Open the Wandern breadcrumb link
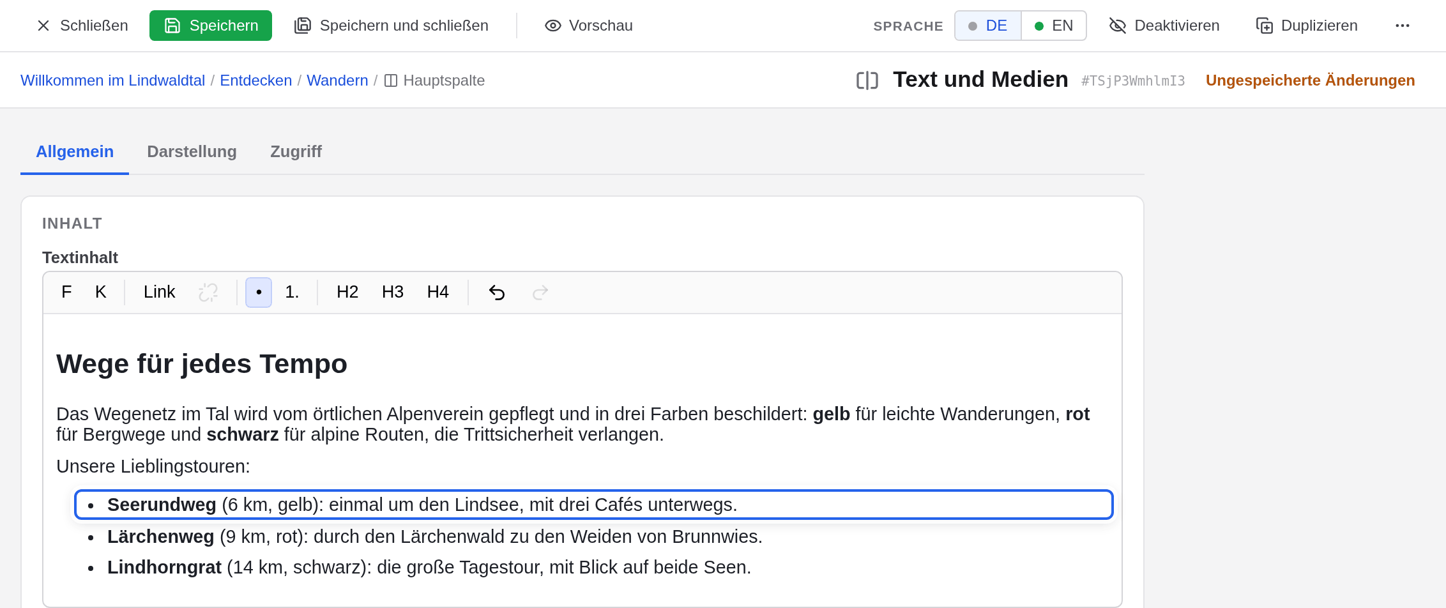 (337, 80)
